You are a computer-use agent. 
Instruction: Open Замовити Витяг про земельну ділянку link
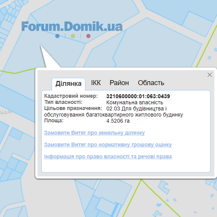pyautogui.click(x=95, y=133)
